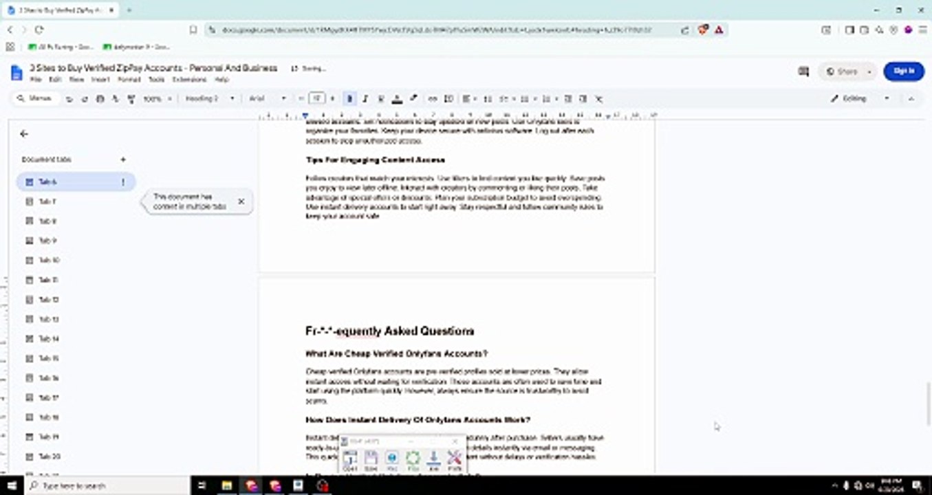Open the Insert menu
This screenshot has width=932, height=495.
click(x=100, y=80)
